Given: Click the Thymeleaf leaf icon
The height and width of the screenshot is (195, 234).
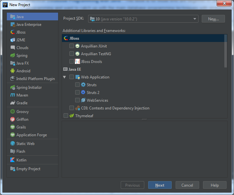Looking at the screenshot, I should (72, 116).
